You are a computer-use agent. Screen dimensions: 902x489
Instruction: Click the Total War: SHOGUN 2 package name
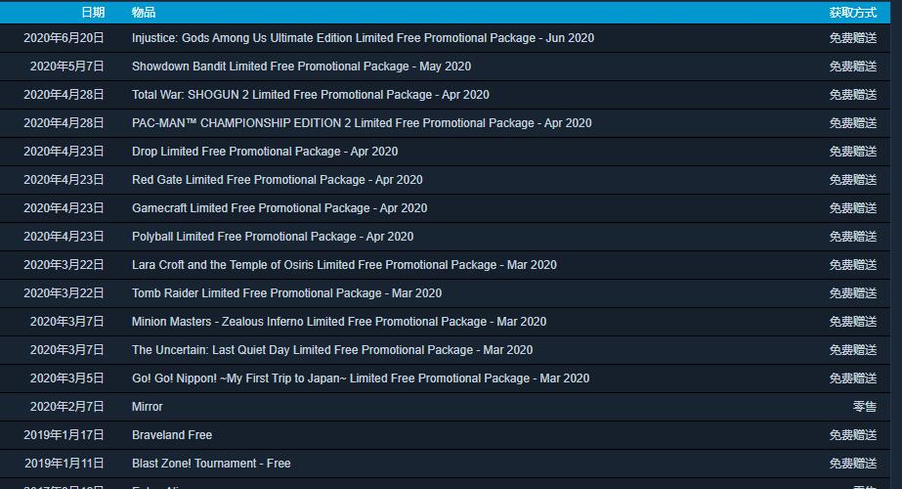coord(310,95)
